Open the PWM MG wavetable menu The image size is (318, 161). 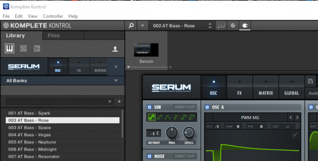pyautogui.click(x=250, y=117)
